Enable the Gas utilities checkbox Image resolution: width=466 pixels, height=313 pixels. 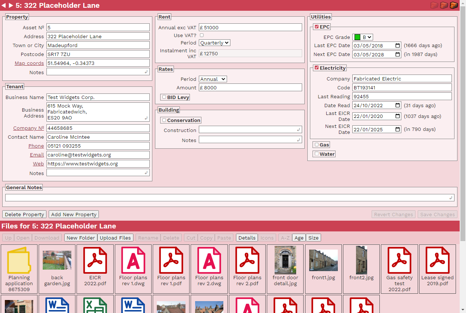pyautogui.click(x=316, y=144)
